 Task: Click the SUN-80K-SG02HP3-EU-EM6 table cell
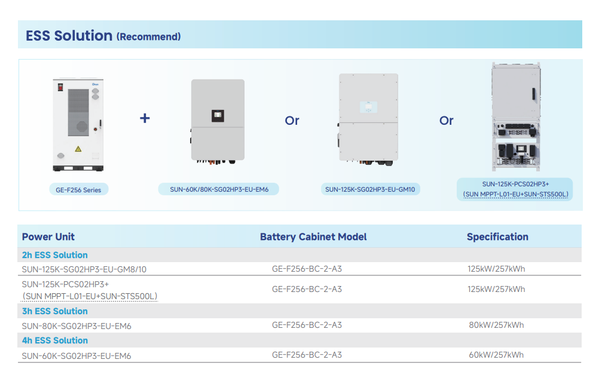click(x=77, y=326)
